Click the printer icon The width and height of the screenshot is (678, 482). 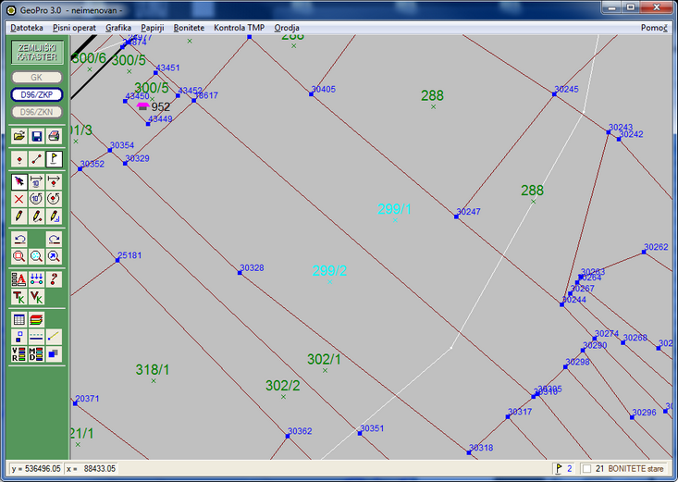pyautogui.click(x=54, y=136)
